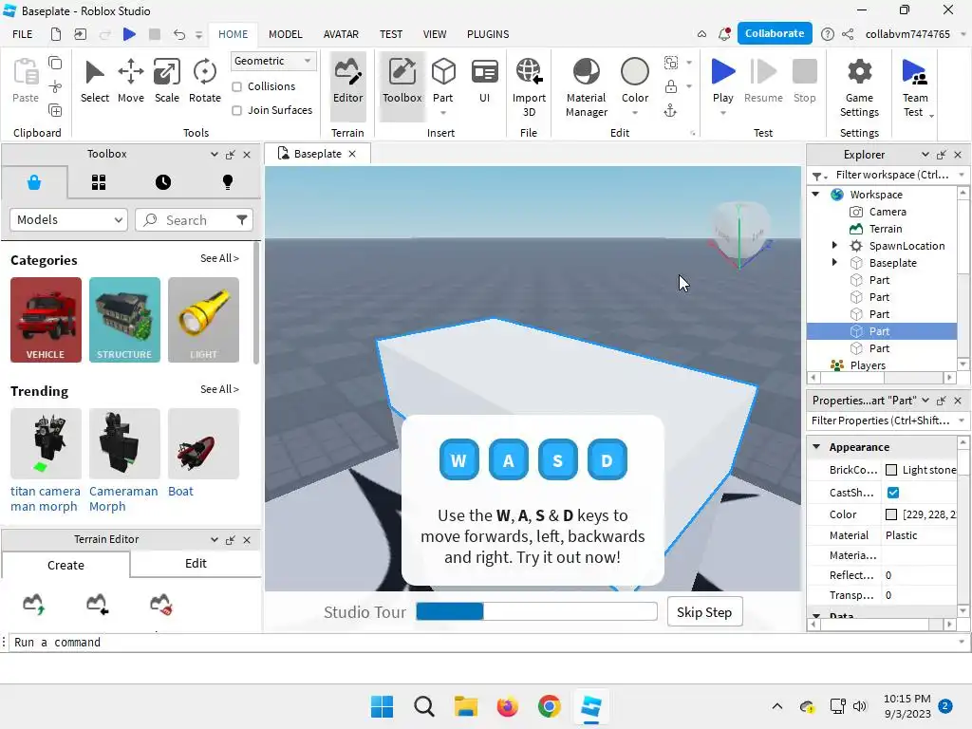
Task: Switch to Terrain Editor Edit tab
Action: click(x=196, y=564)
